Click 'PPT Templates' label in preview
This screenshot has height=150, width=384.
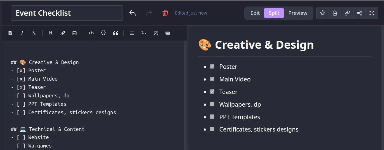pos(240,117)
